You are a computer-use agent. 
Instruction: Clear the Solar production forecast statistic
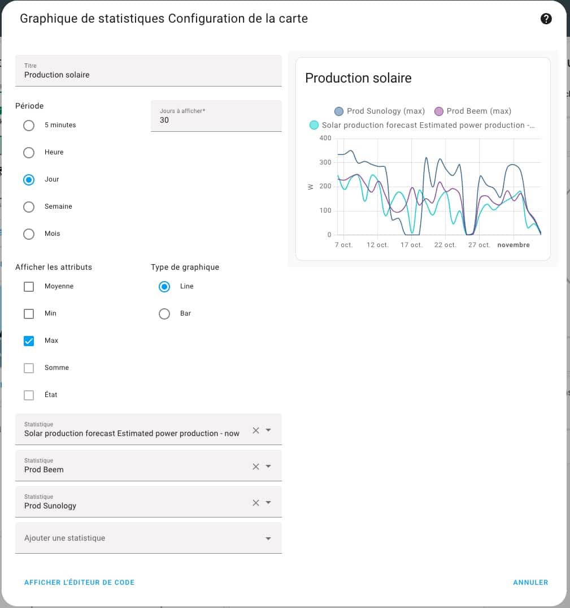(256, 430)
